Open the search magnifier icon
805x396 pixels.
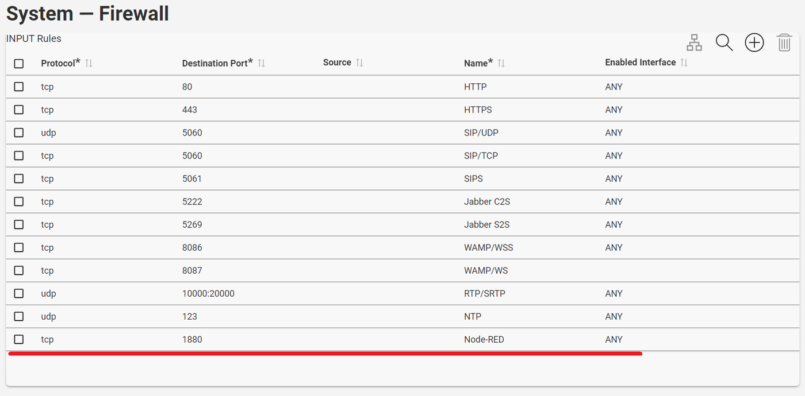point(724,42)
